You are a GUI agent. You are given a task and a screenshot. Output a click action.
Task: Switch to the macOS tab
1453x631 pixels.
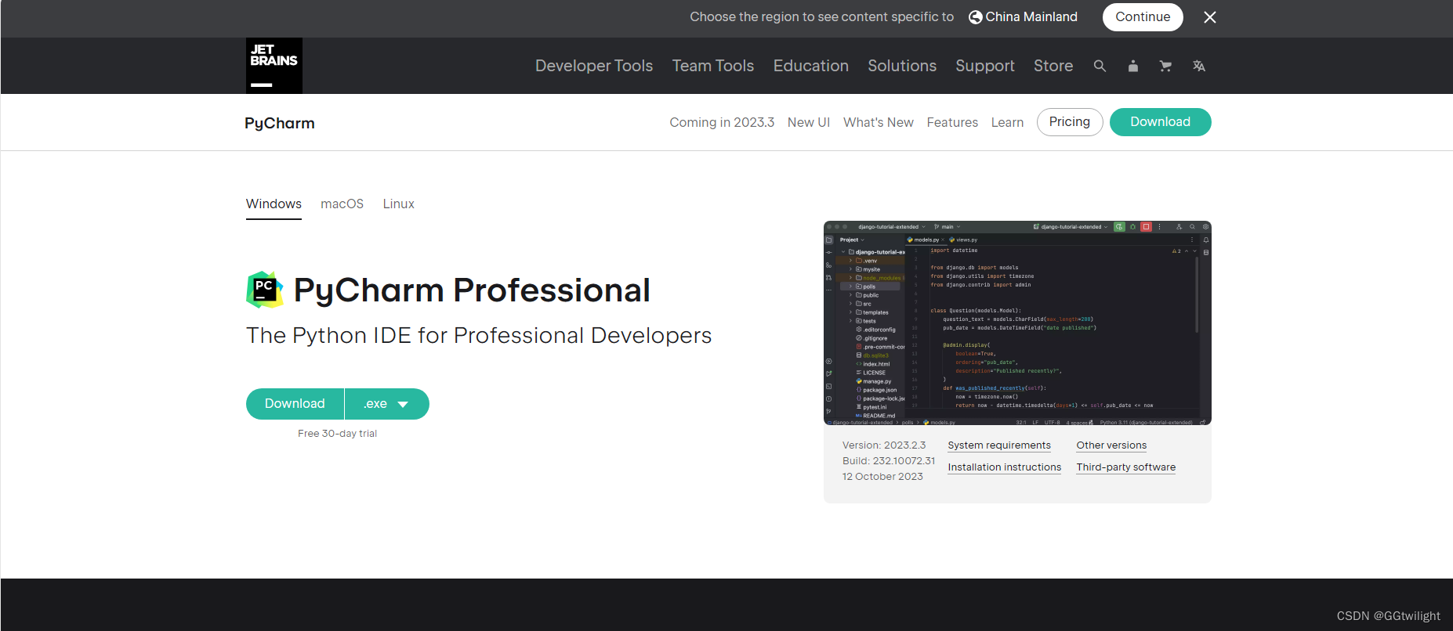tap(342, 204)
